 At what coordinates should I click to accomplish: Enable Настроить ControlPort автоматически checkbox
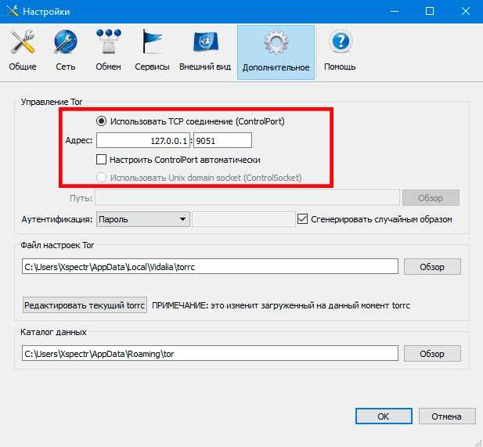(x=101, y=160)
